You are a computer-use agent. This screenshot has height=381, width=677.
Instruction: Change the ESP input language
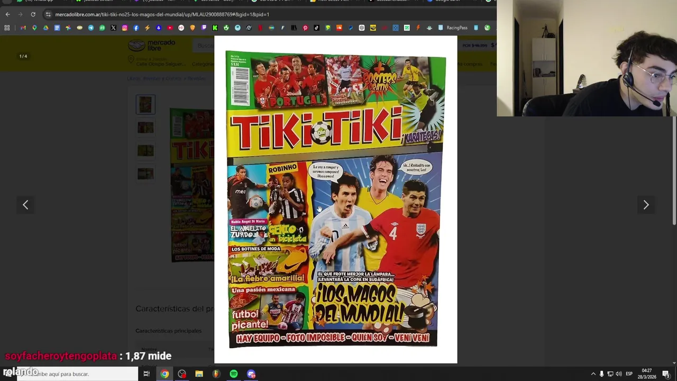(629, 374)
